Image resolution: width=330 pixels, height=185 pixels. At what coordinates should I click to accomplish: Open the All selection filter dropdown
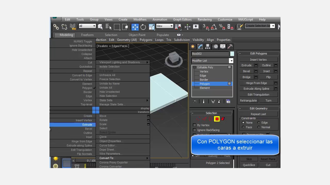(87, 26)
